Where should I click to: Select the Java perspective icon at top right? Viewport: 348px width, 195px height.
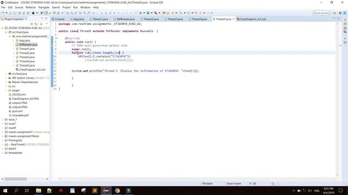(345, 13)
